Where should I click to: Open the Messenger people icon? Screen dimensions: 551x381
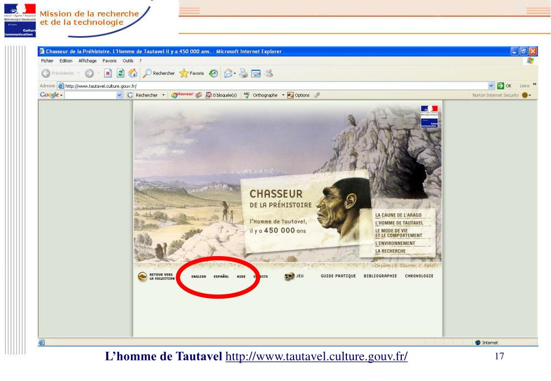[269, 73]
